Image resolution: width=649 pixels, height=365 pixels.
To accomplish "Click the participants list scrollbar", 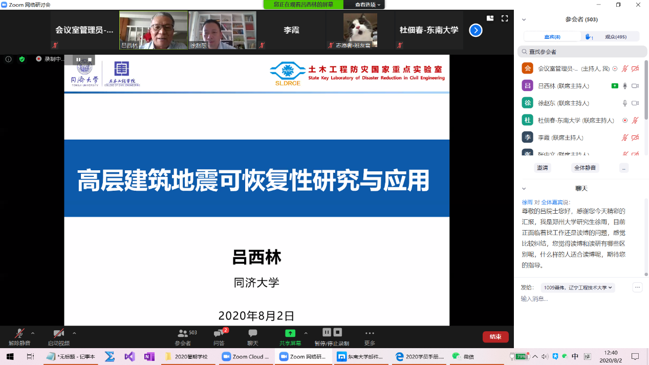I will (x=646, y=92).
